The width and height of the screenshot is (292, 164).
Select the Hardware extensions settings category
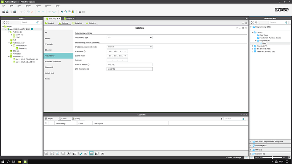(x=58, y=62)
